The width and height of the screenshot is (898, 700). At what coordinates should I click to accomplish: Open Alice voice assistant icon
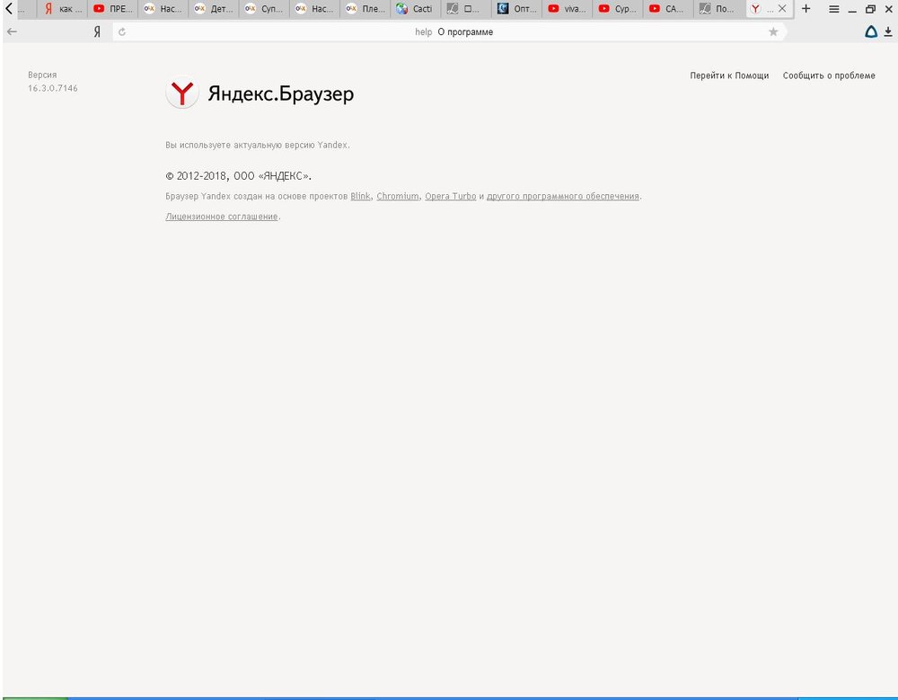pyautogui.click(x=870, y=31)
